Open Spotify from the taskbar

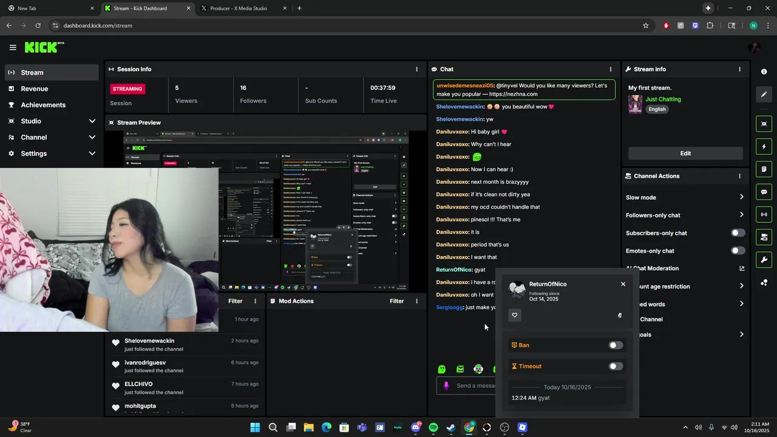click(433, 427)
